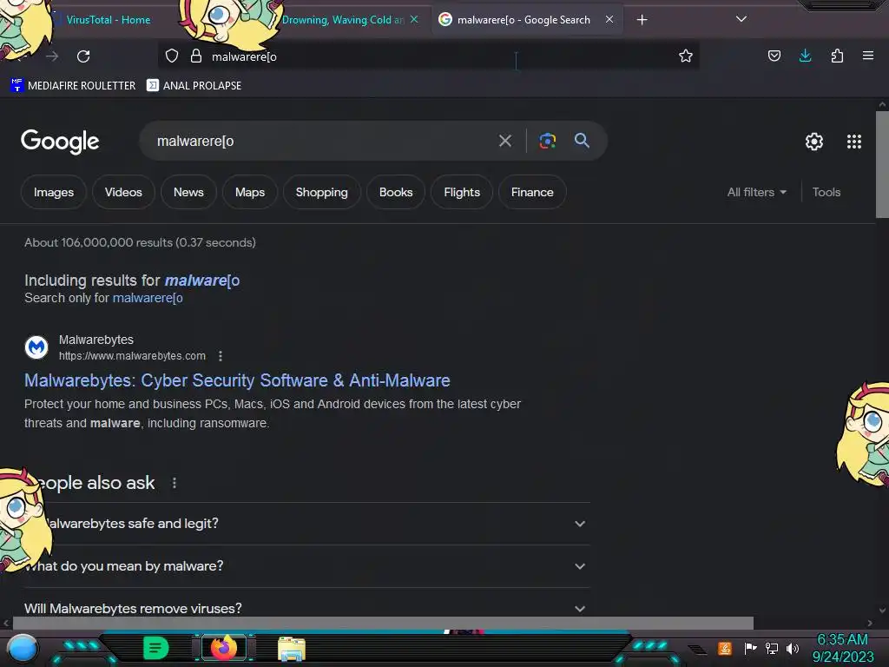Switch to the VirusTotal - Home tab
Viewport: 889px width, 667px height.
108,20
